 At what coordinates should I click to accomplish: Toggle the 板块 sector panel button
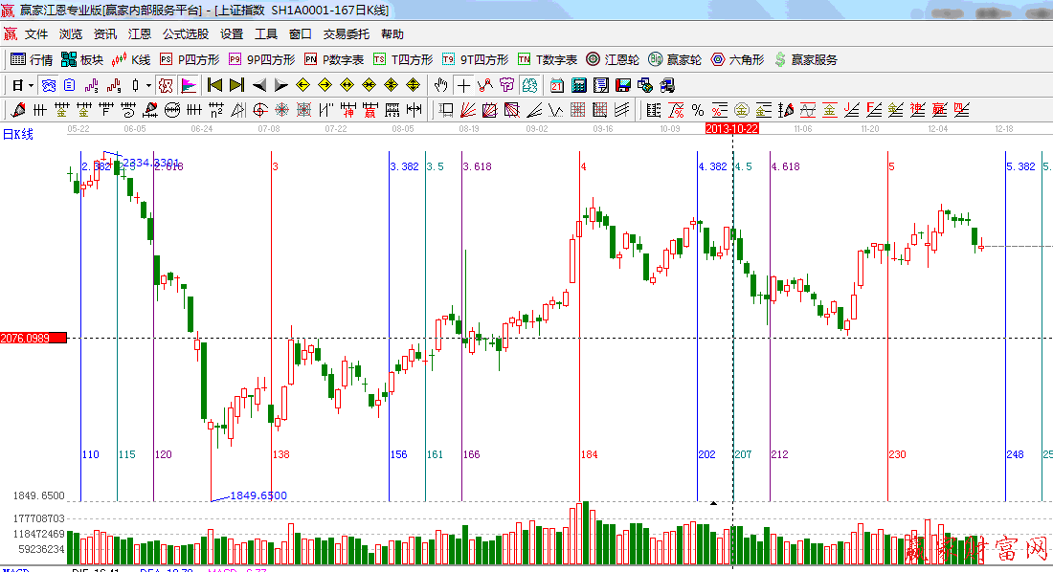(x=82, y=59)
